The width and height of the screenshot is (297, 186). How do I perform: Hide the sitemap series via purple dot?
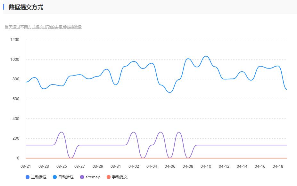coord(82,177)
